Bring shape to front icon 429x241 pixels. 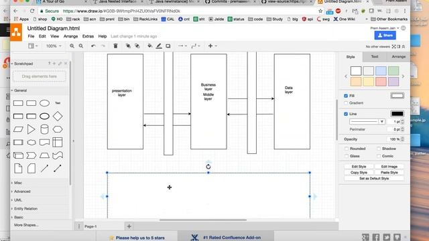coord(128,46)
